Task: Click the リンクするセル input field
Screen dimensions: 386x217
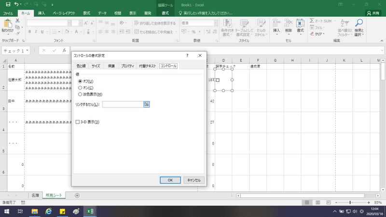Action: point(123,104)
